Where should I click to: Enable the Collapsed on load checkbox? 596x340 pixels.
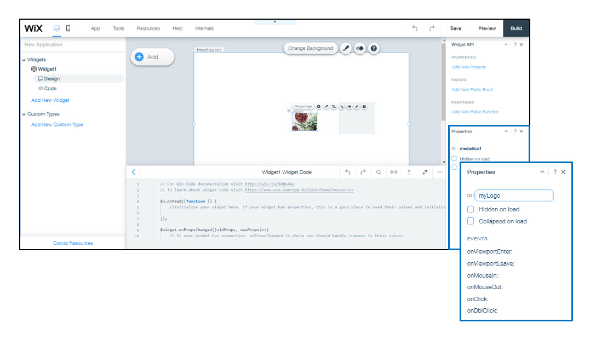click(x=471, y=221)
